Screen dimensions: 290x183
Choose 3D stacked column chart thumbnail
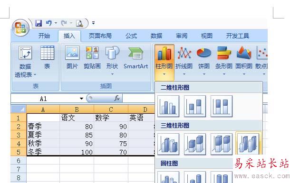[195, 144]
